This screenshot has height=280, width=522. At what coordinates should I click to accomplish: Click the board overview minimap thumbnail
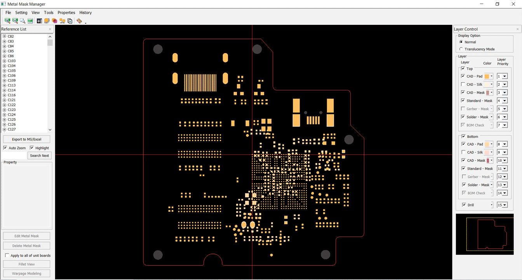click(485, 234)
